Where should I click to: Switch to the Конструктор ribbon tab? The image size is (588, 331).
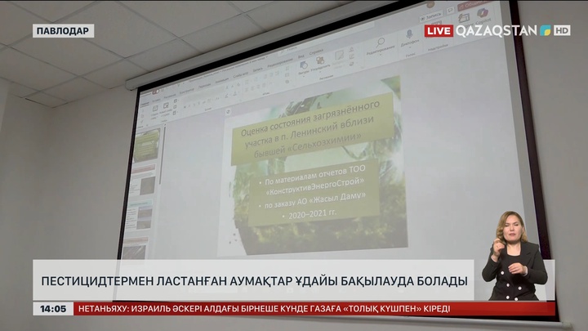[x=187, y=92]
